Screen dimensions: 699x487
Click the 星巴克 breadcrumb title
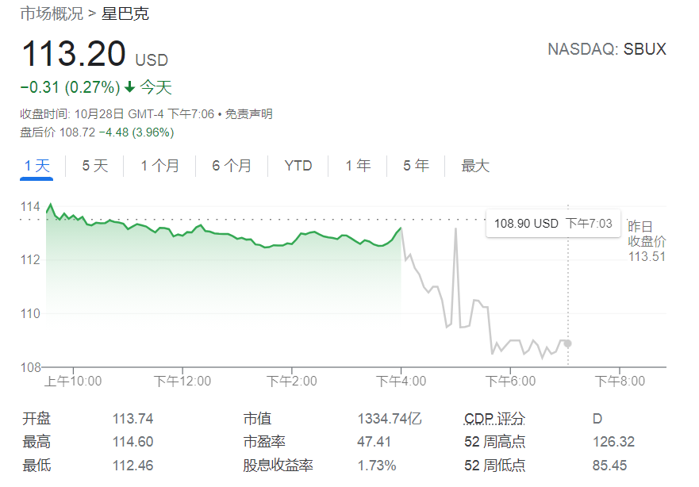point(125,13)
